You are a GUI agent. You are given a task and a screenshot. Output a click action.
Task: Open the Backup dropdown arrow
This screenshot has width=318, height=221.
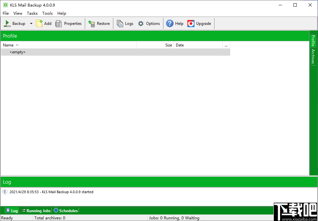click(31, 24)
